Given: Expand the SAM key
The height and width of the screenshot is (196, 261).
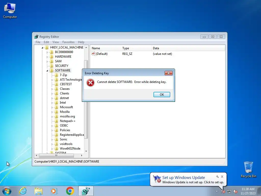Looking at the screenshot, I should click(x=47, y=62).
